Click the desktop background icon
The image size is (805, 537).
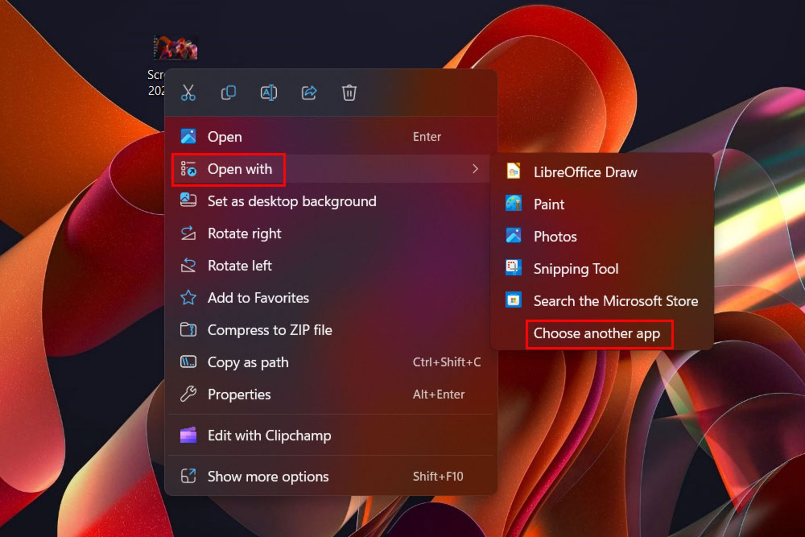(x=188, y=200)
